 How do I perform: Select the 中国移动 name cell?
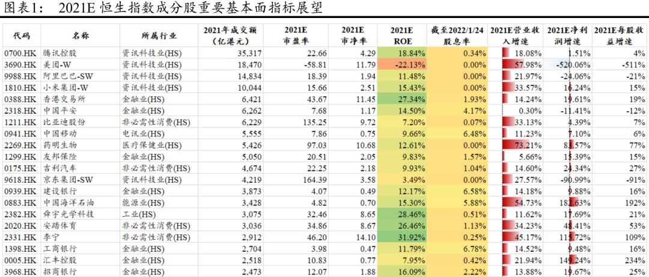(61, 135)
